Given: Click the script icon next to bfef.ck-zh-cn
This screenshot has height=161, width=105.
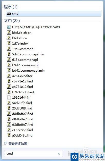Looking at the screenshot, I should click(9, 32).
